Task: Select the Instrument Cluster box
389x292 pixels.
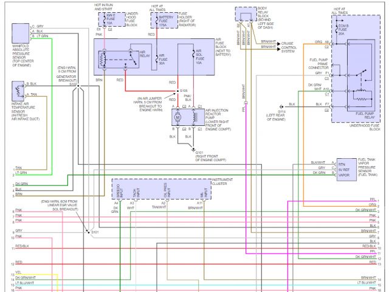Action: tap(162, 190)
